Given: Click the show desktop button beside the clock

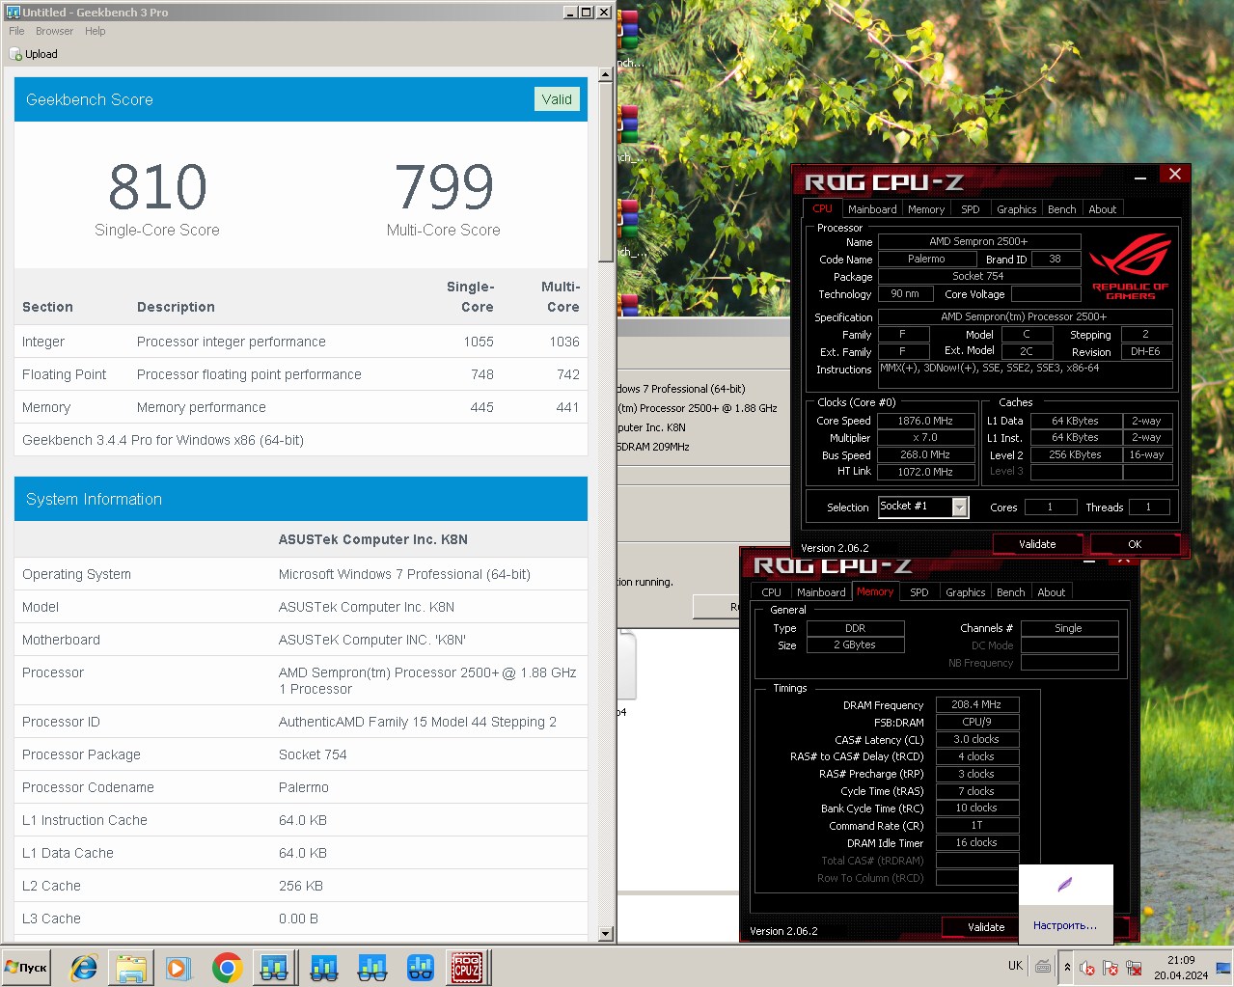Looking at the screenshot, I should (x=1223, y=967).
